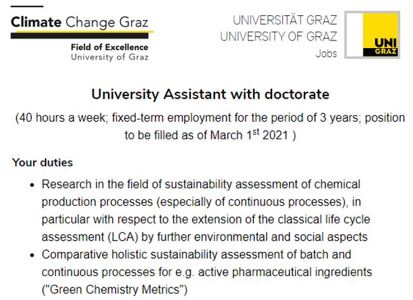Screen dimensions: 413x300
Task: Click the UNIVERSITY OF GRAZ header text
Action: (279, 36)
